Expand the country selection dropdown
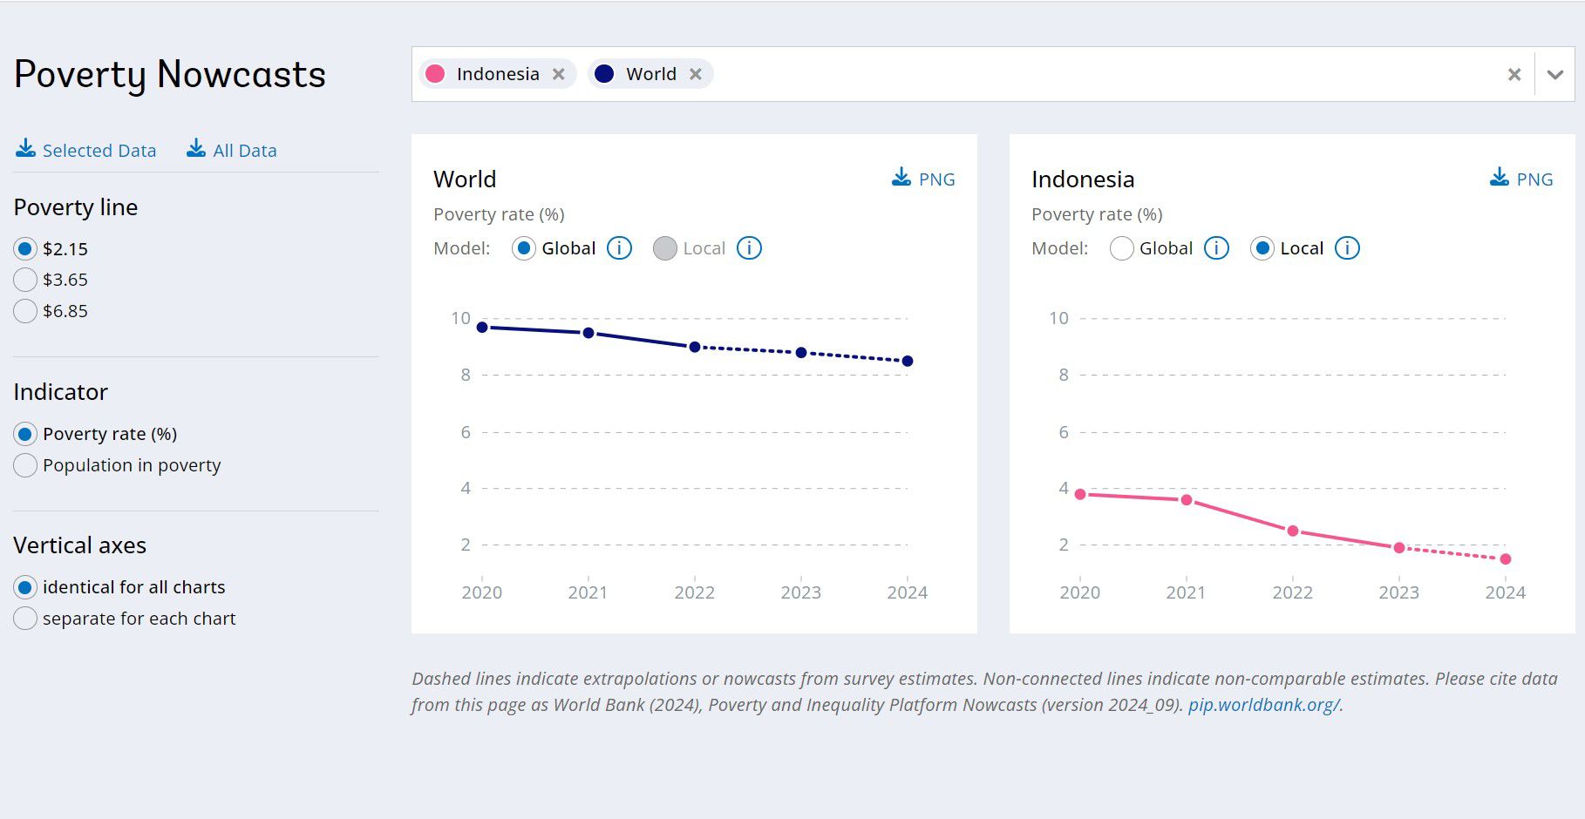Screen dimensions: 1585x819 1554,74
